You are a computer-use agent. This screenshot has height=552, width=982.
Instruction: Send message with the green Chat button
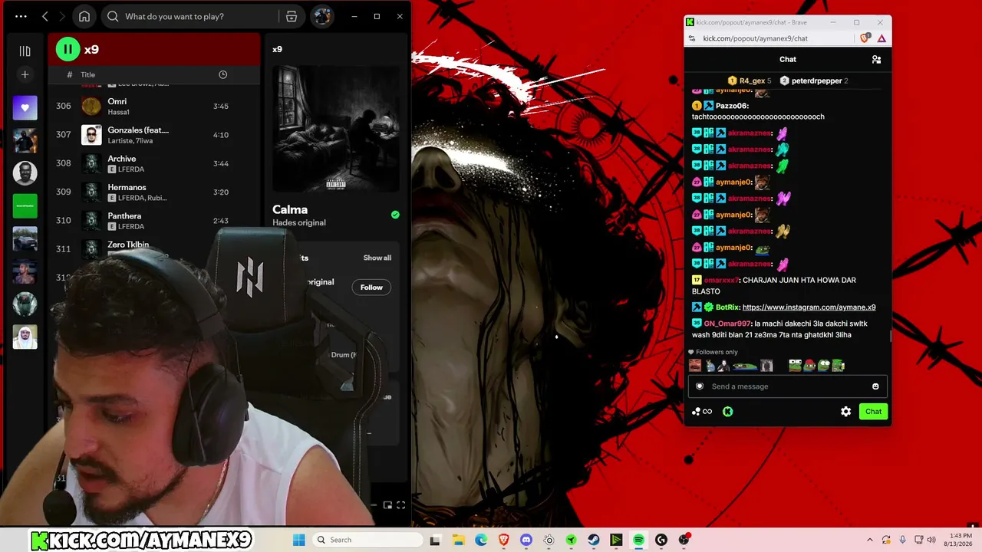[873, 412]
